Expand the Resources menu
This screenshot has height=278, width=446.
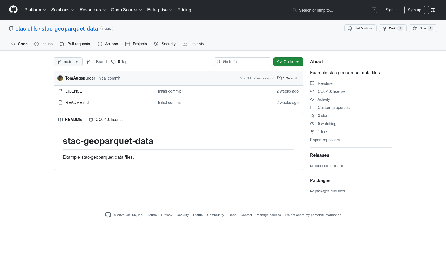93,10
